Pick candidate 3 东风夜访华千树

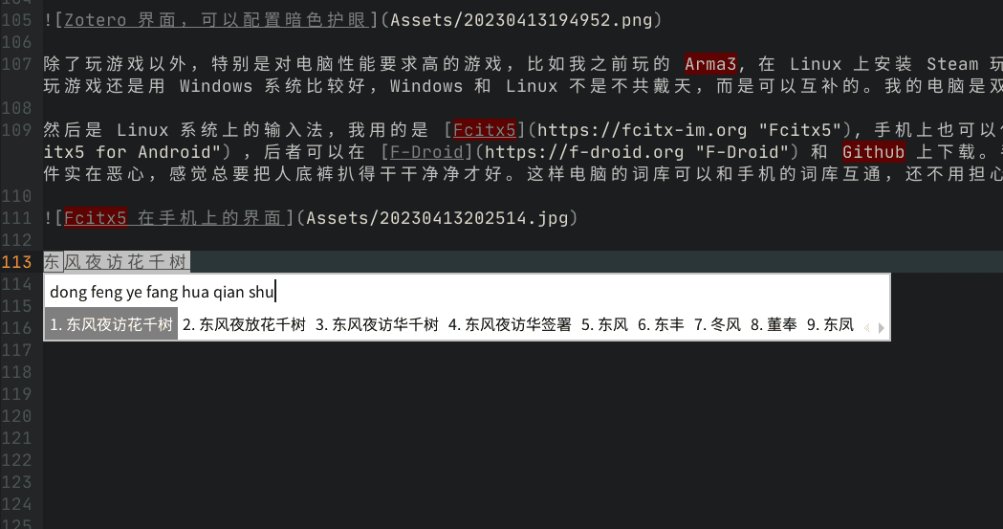point(378,324)
